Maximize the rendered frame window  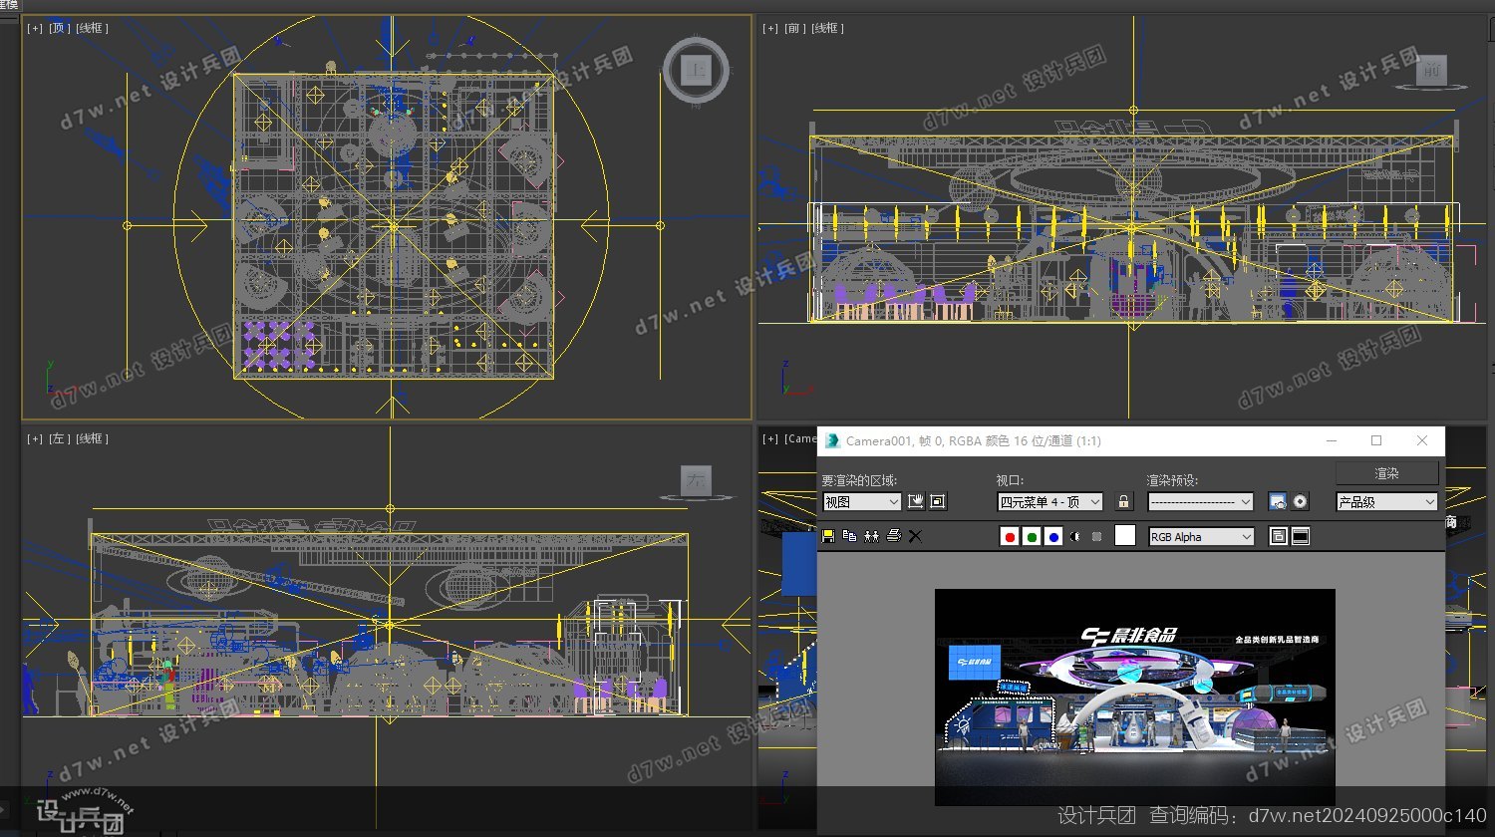point(1376,440)
